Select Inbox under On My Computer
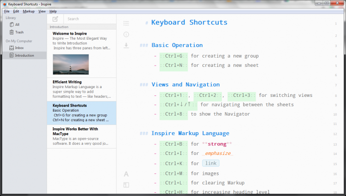 (x=24, y=48)
